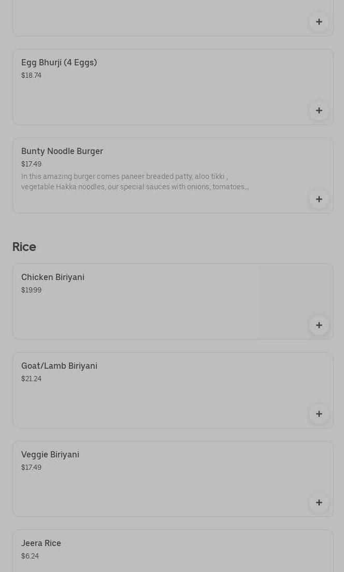Open the Egg Bhurji (4 Eggs) item title
Screen dimensions: 344x572
(x=59, y=63)
